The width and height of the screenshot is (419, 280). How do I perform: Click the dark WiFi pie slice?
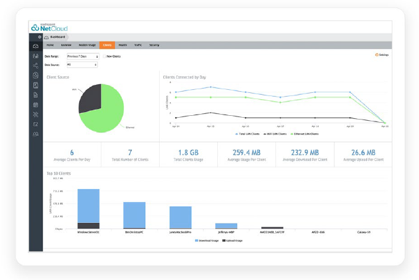click(x=91, y=98)
